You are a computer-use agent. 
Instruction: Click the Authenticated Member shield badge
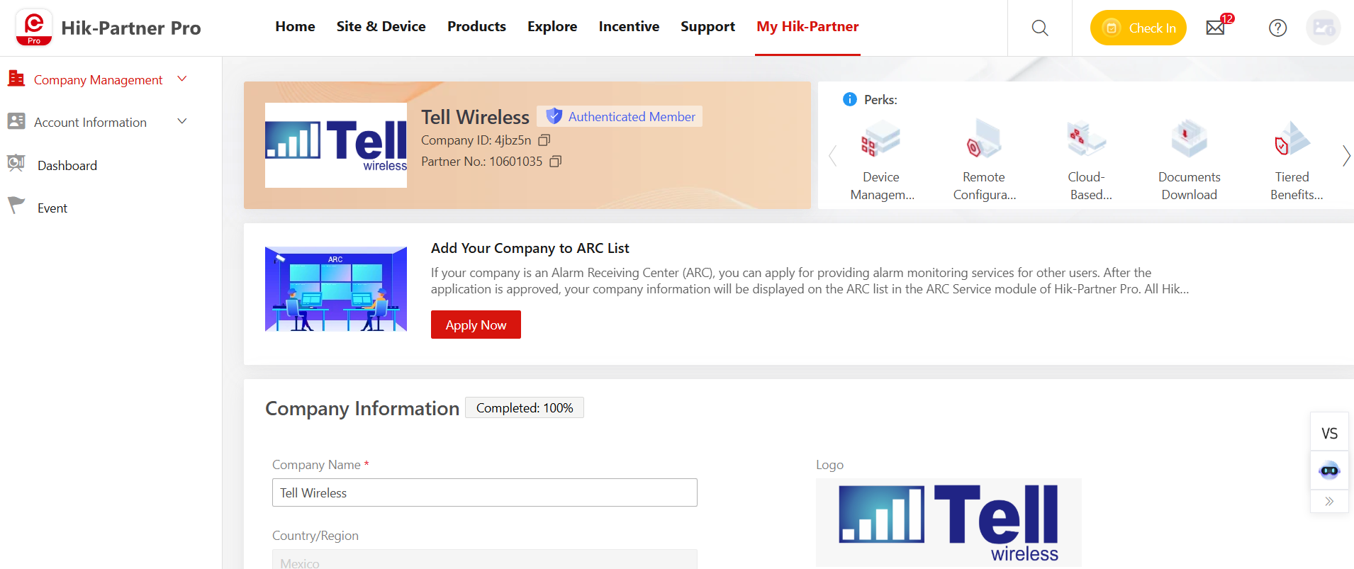pos(620,116)
